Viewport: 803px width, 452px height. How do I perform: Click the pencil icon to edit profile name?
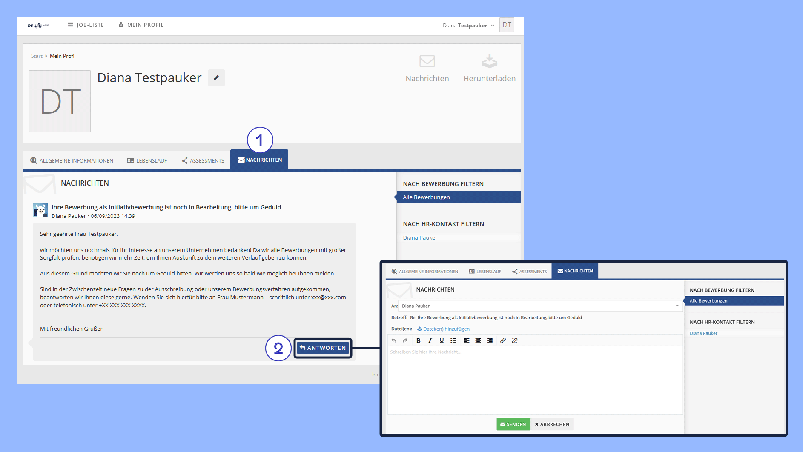coord(216,78)
